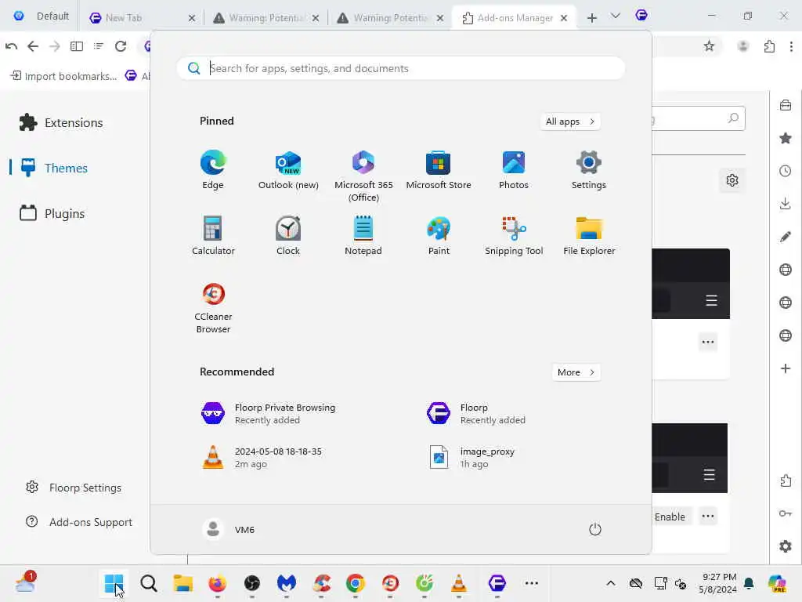Viewport: 802px width, 602px height.
Task: Select Plugins in Add-ons sidebar
Action: click(x=52, y=213)
